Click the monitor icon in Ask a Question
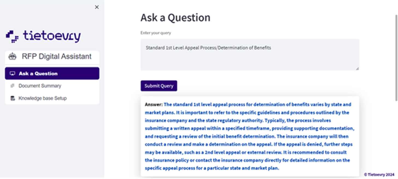Screen dimensions: 398x179 click(x=12, y=73)
